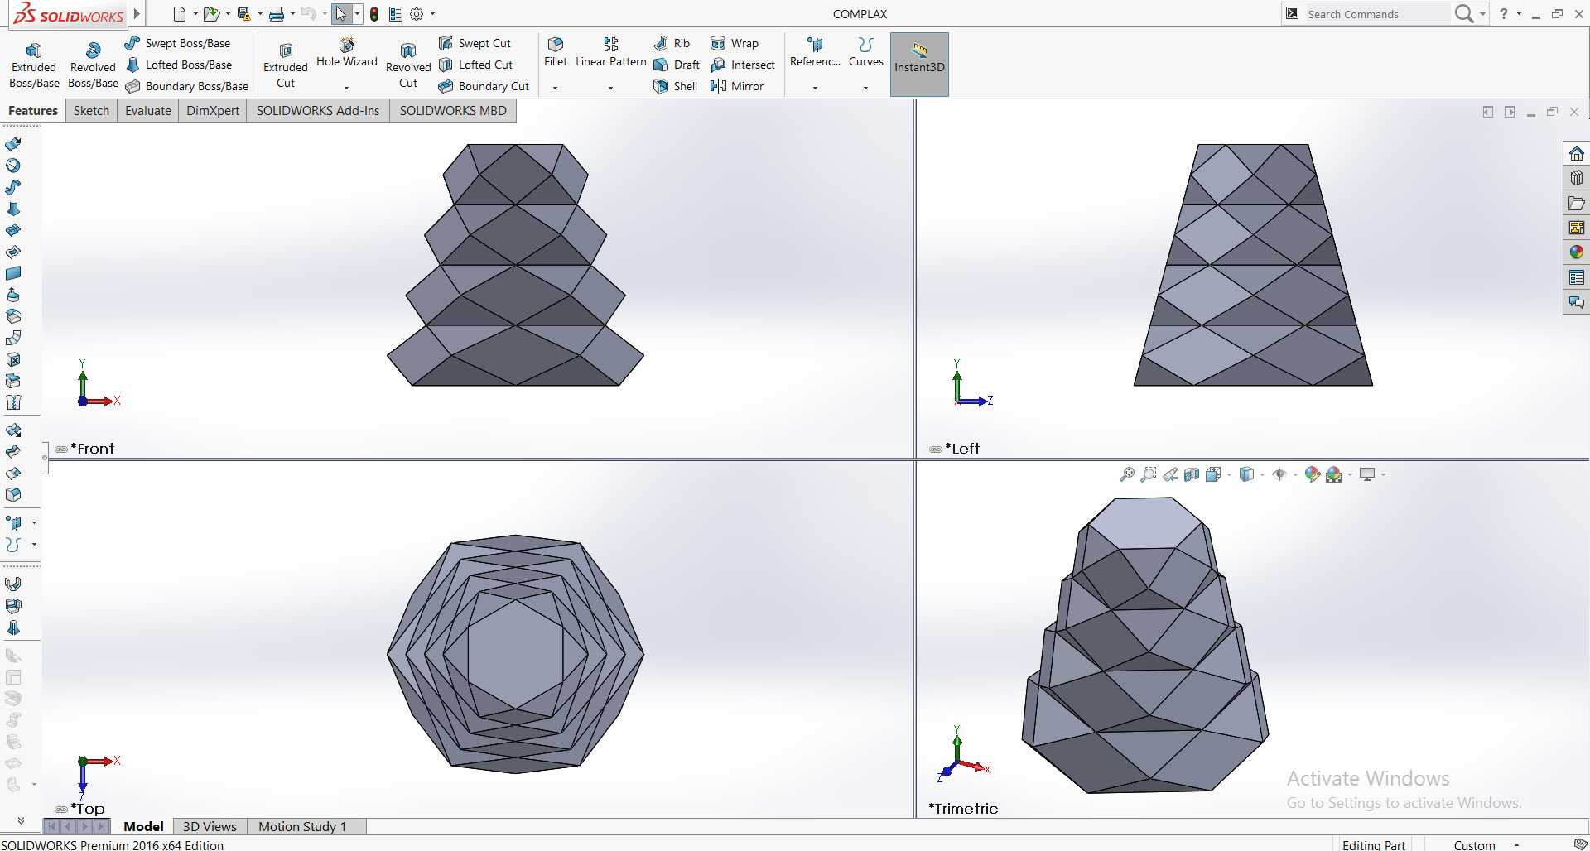Click the Curves tool

(x=865, y=51)
